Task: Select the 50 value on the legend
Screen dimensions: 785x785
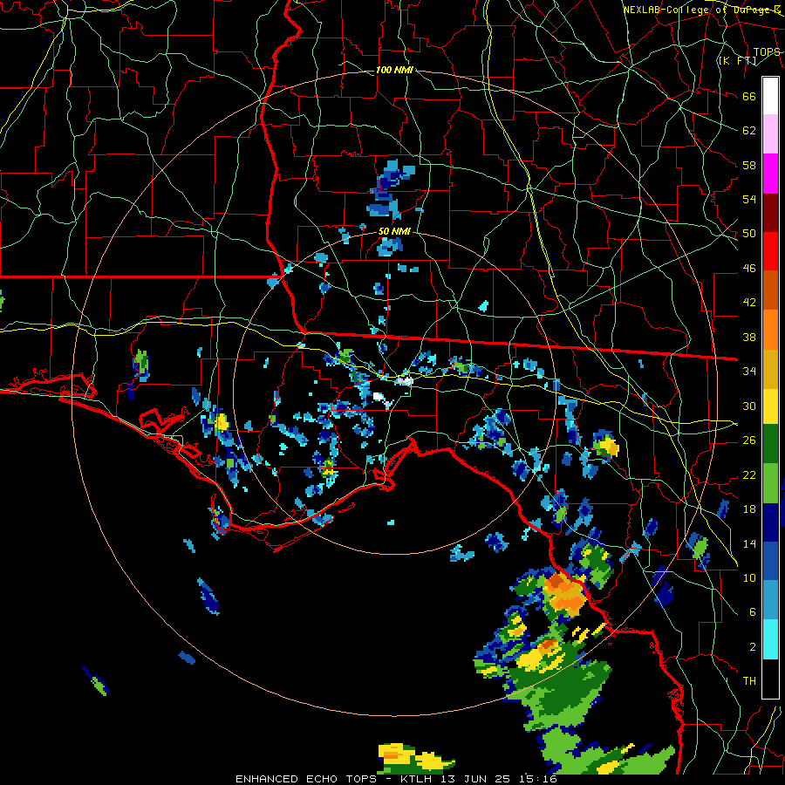Action: (749, 234)
